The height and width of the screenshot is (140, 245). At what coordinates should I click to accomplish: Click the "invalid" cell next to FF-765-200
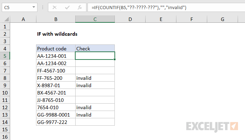click(95, 78)
